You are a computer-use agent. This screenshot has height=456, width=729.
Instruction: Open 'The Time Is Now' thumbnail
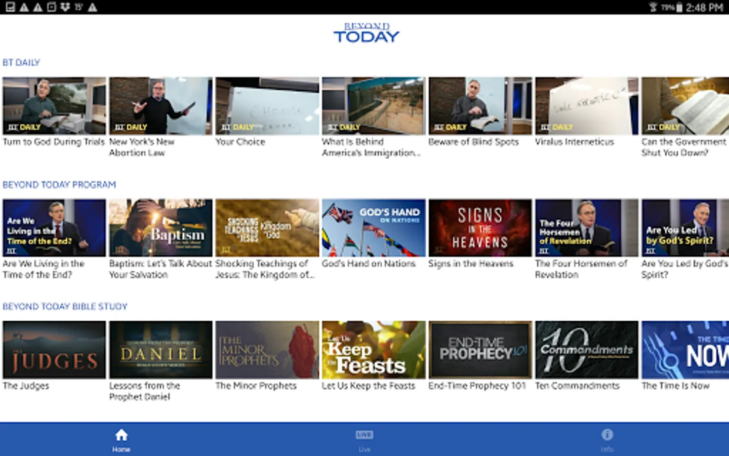685,350
